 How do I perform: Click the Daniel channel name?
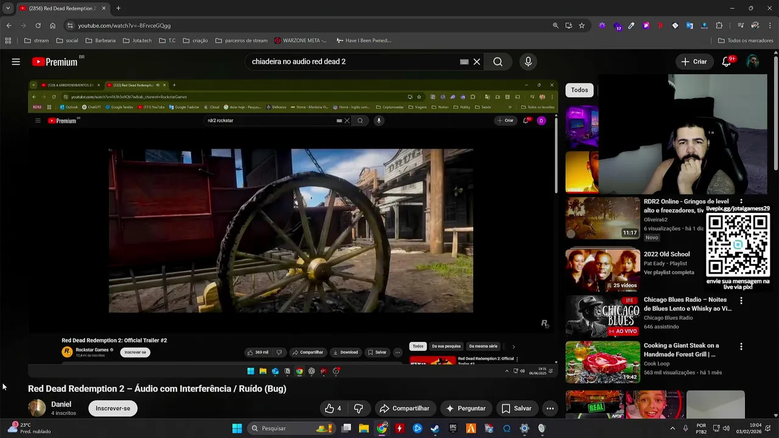click(61, 404)
